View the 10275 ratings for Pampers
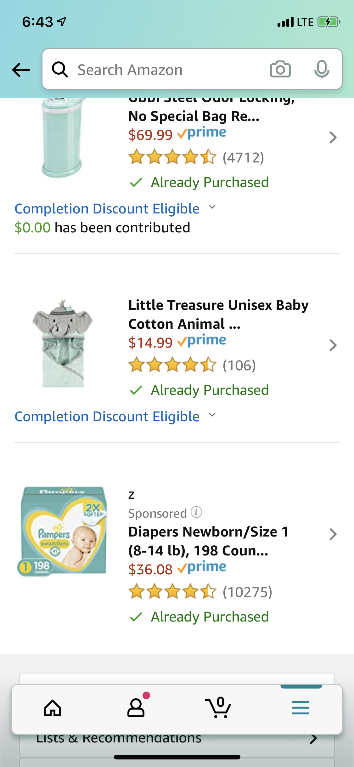 (x=247, y=592)
